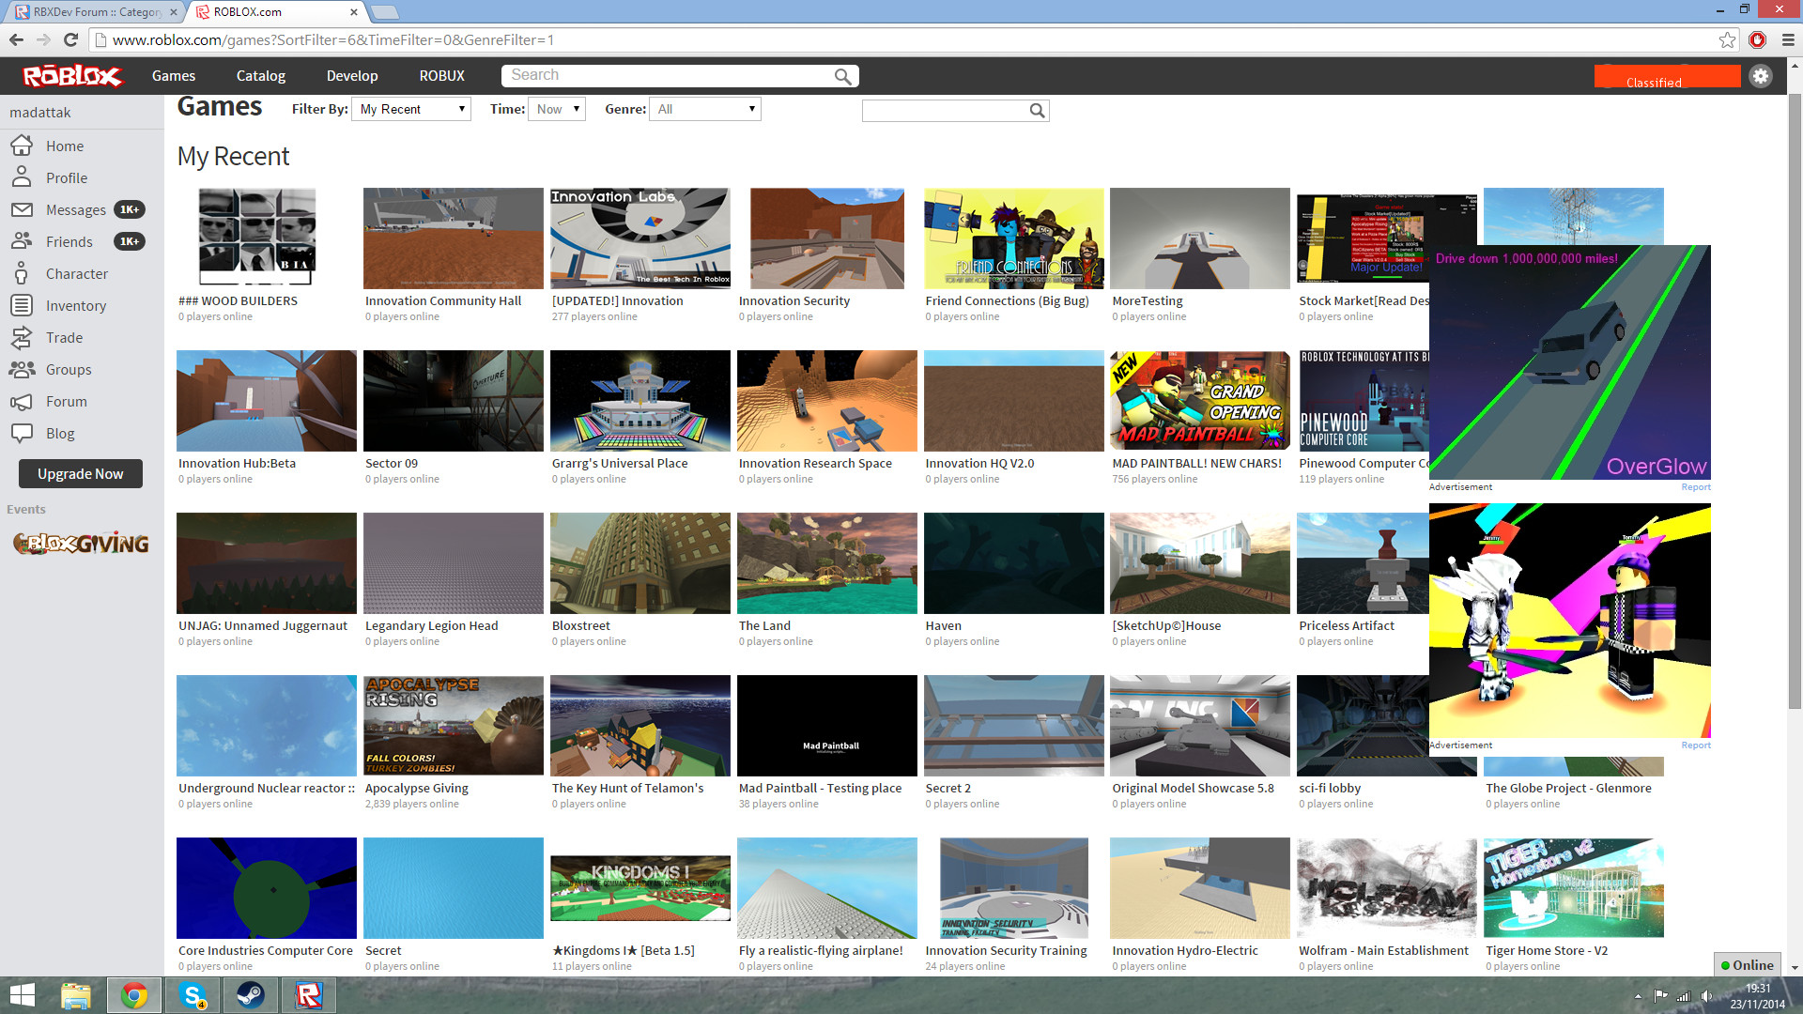Click the Trade arrows icon
Viewport: 1803px width, 1014px height.
(x=22, y=337)
